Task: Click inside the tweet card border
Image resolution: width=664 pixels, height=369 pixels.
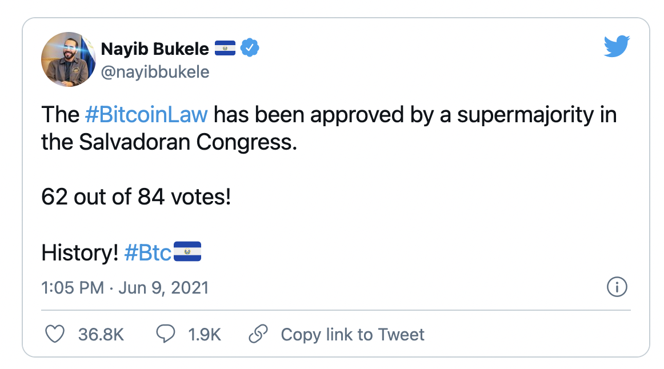Action: 331,183
